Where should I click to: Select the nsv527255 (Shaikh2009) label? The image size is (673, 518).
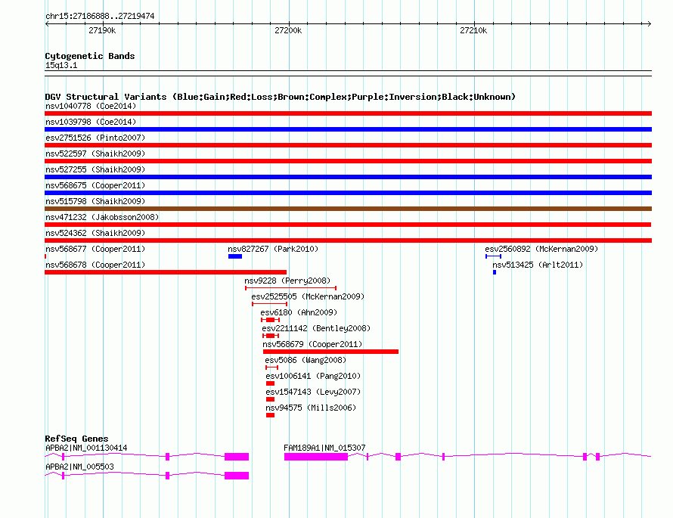click(x=95, y=169)
